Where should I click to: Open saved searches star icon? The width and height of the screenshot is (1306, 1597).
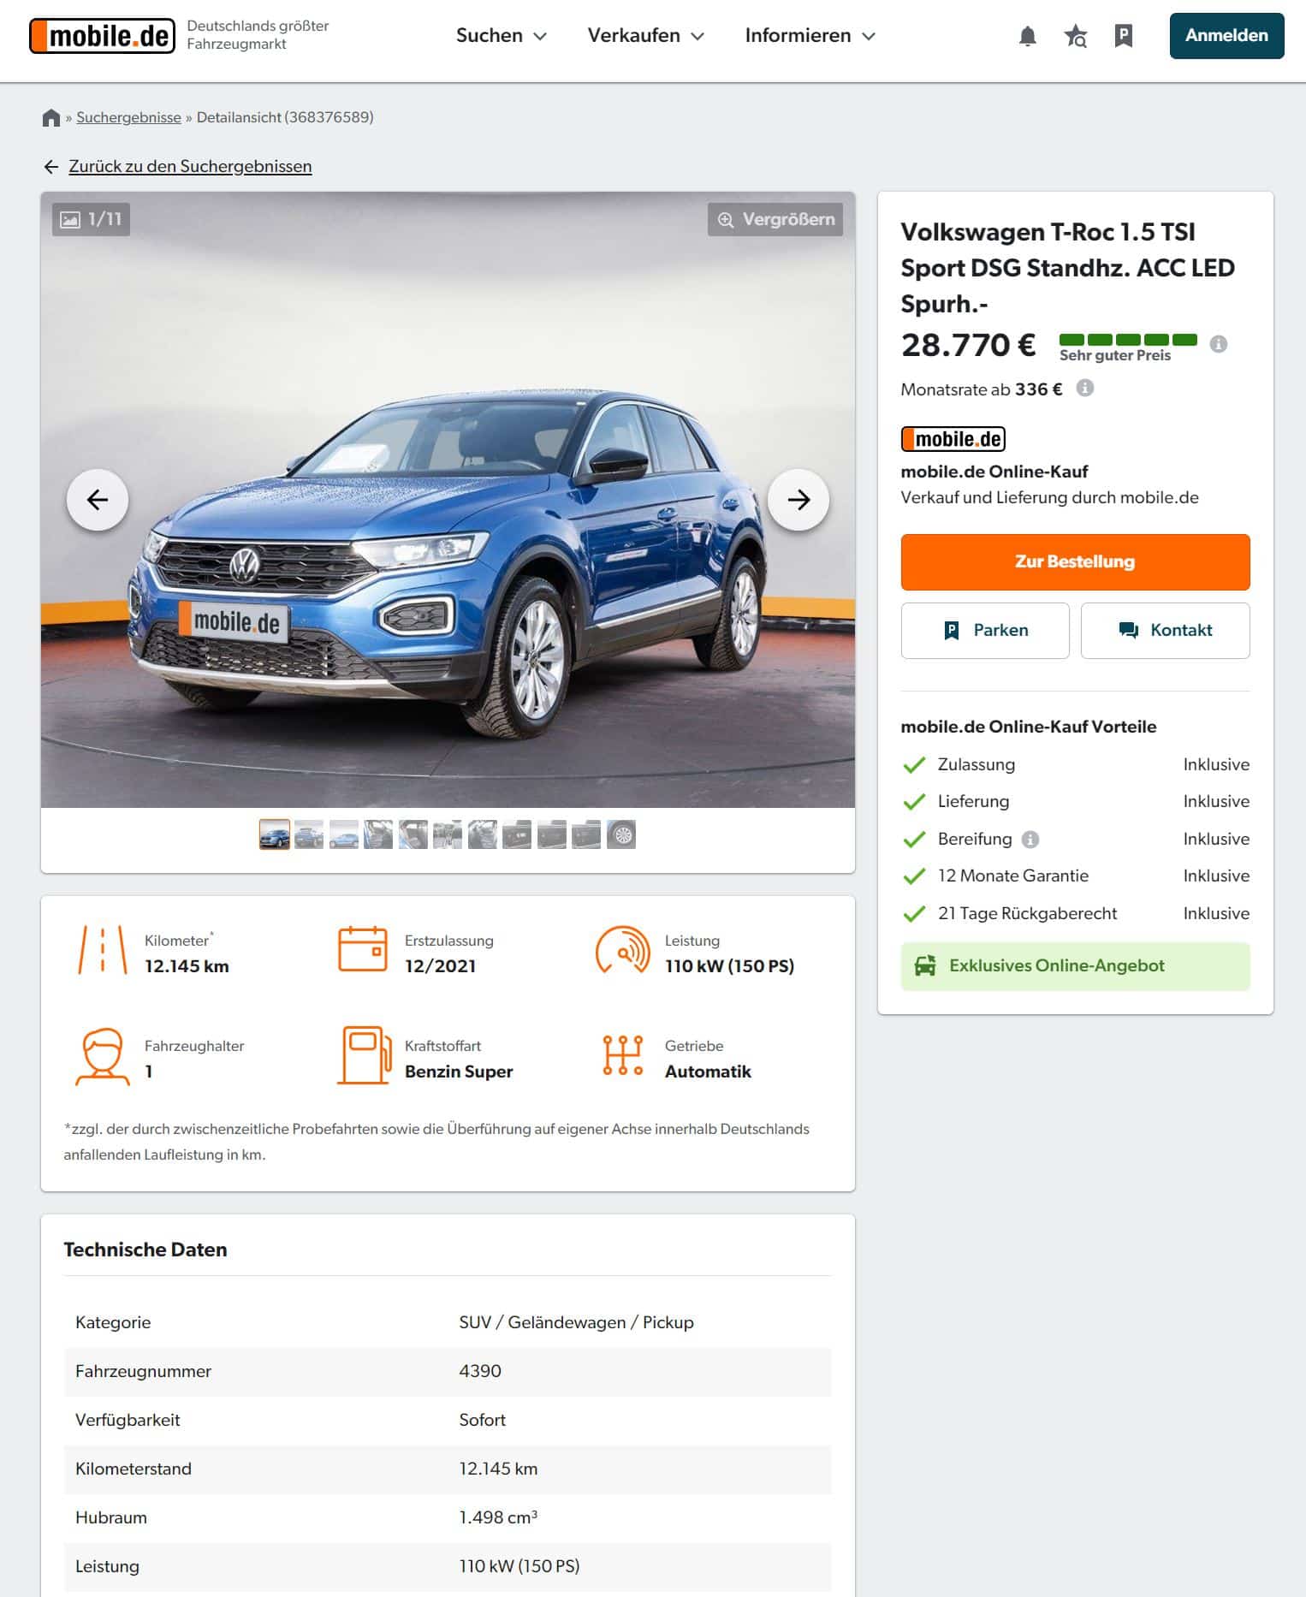coord(1075,36)
